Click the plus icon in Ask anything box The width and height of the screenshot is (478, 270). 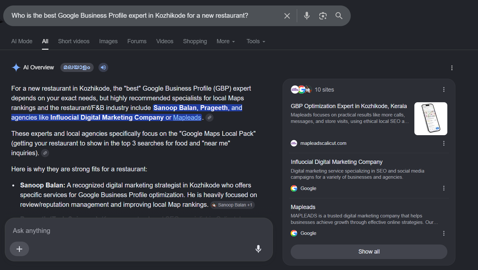(x=19, y=249)
